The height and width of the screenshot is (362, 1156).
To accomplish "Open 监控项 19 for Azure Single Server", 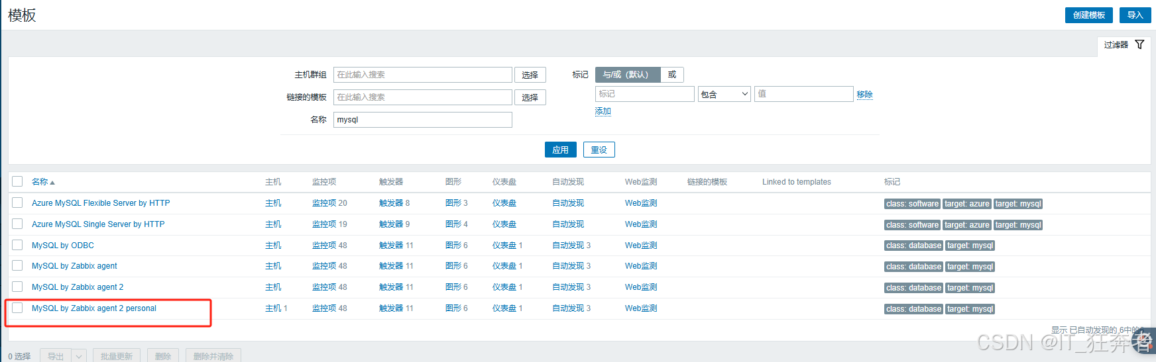I will (x=324, y=224).
